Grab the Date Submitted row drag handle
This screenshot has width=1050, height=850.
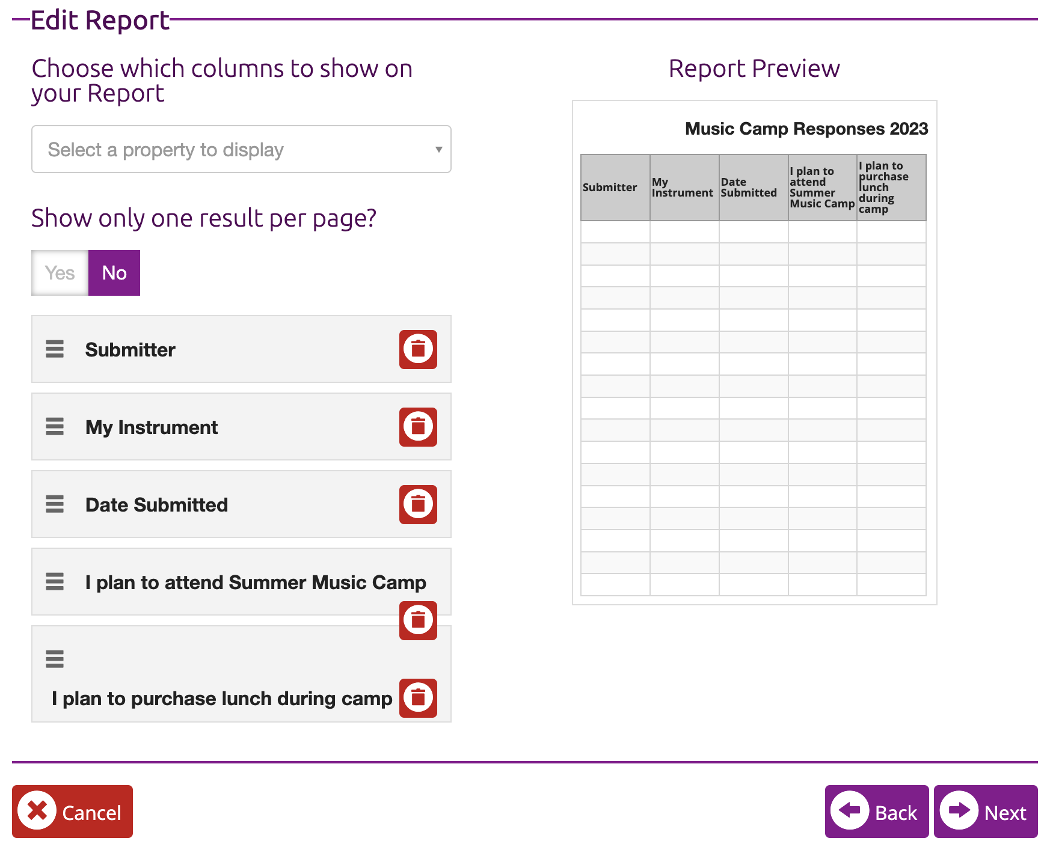55,504
